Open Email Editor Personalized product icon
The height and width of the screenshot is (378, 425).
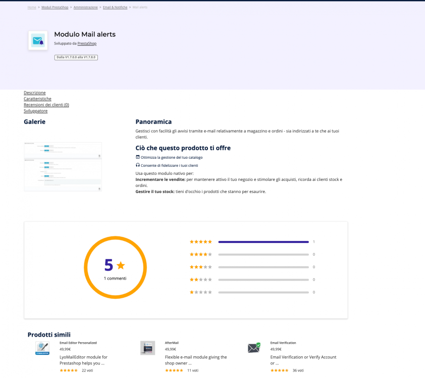point(42,348)
